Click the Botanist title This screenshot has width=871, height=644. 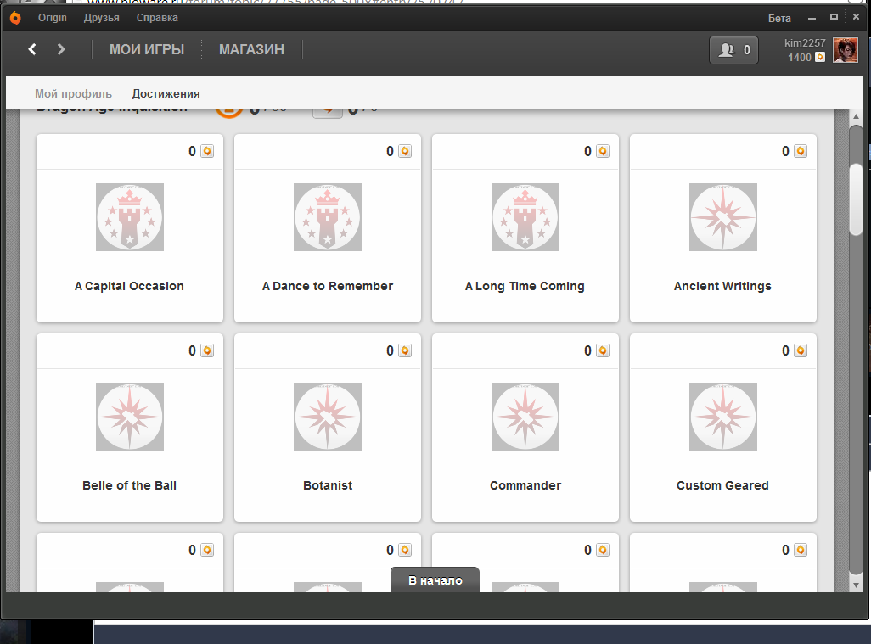(x=328, y=485)
